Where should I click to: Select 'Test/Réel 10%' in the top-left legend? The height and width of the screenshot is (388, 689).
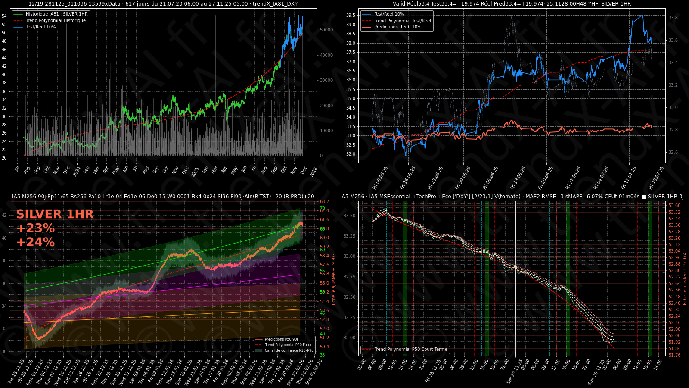tap(40, 27)
